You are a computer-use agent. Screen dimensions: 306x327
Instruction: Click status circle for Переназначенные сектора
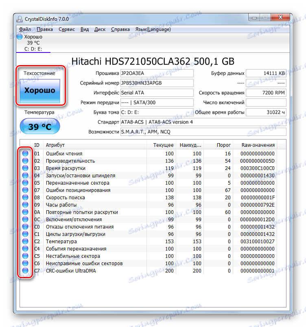pos(25,183)
